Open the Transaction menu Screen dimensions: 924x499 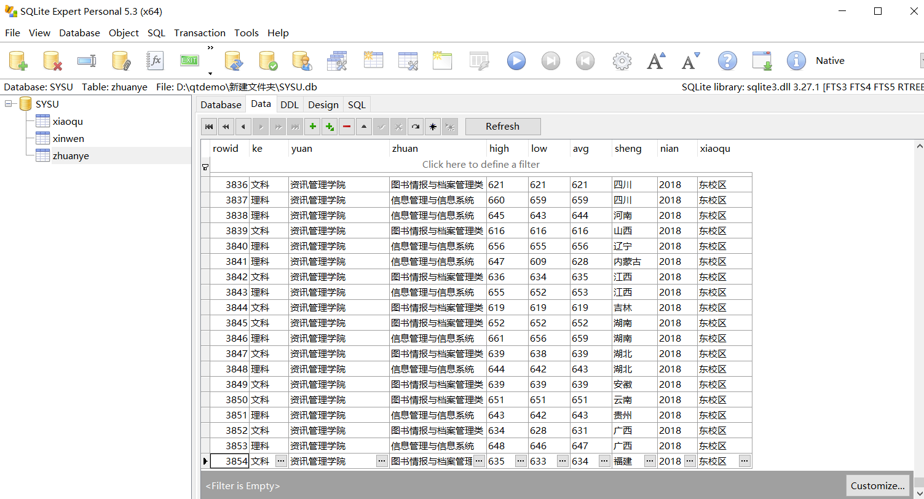tap(199, 33)
